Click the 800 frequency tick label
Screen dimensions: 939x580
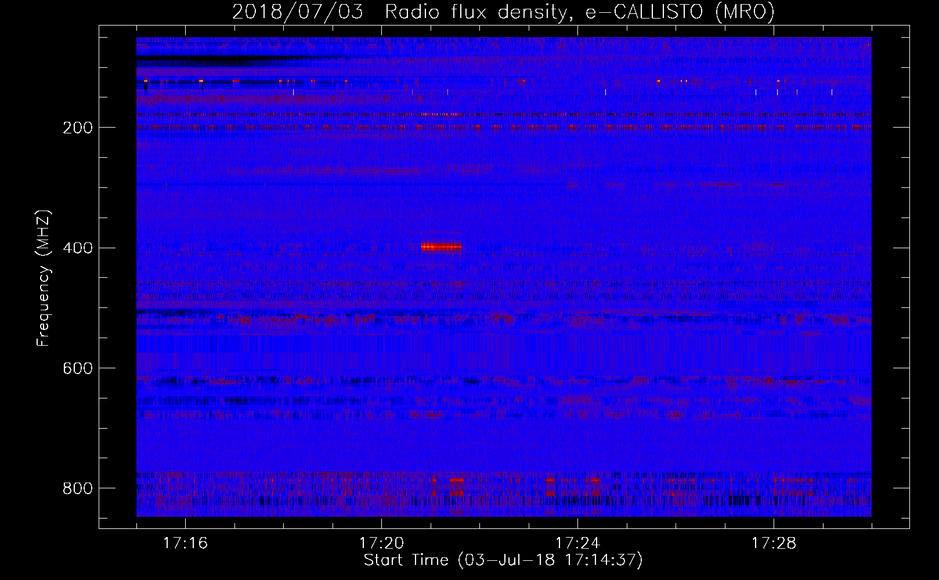pos(77,488)
